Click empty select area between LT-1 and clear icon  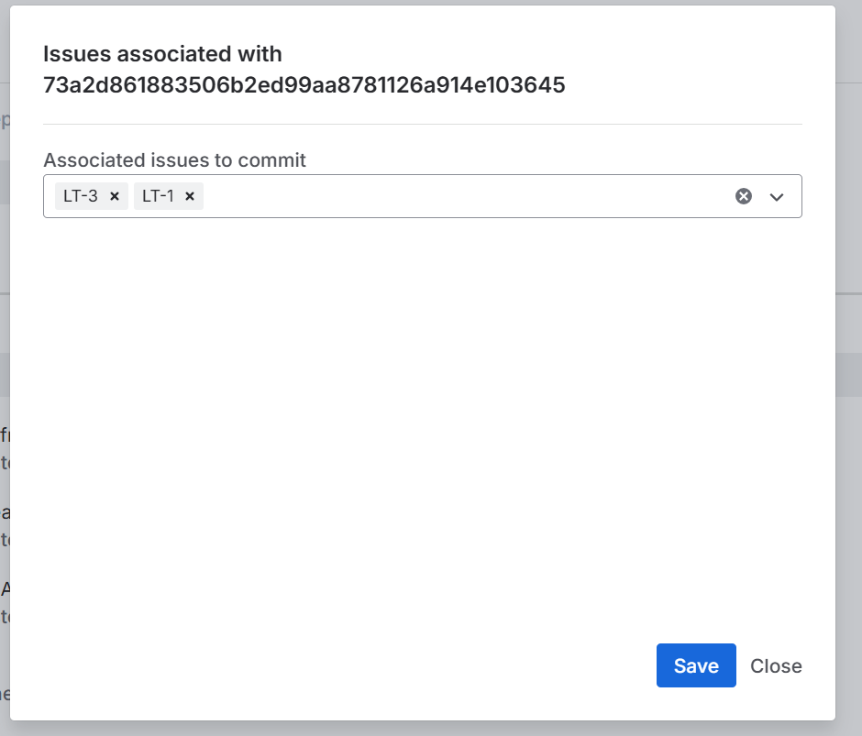[x=459, y=196]
